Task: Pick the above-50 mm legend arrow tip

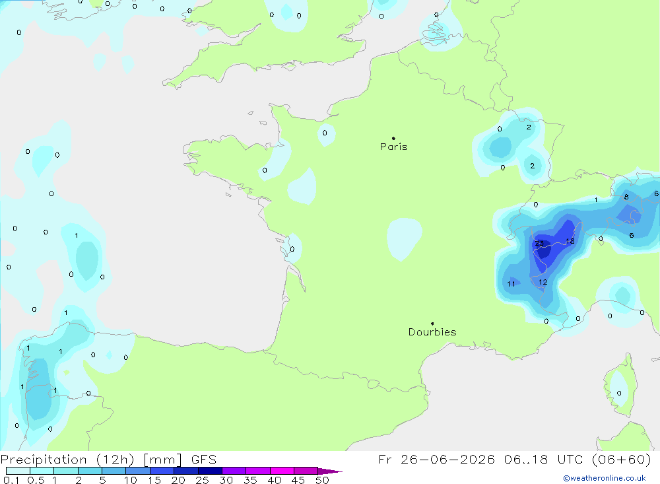Action: tap(330, 471)
